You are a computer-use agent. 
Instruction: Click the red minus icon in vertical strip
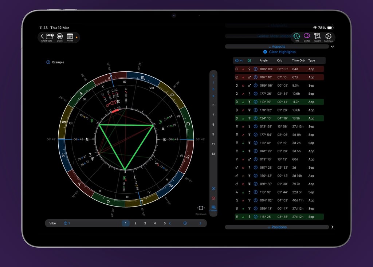pos(213,198)
